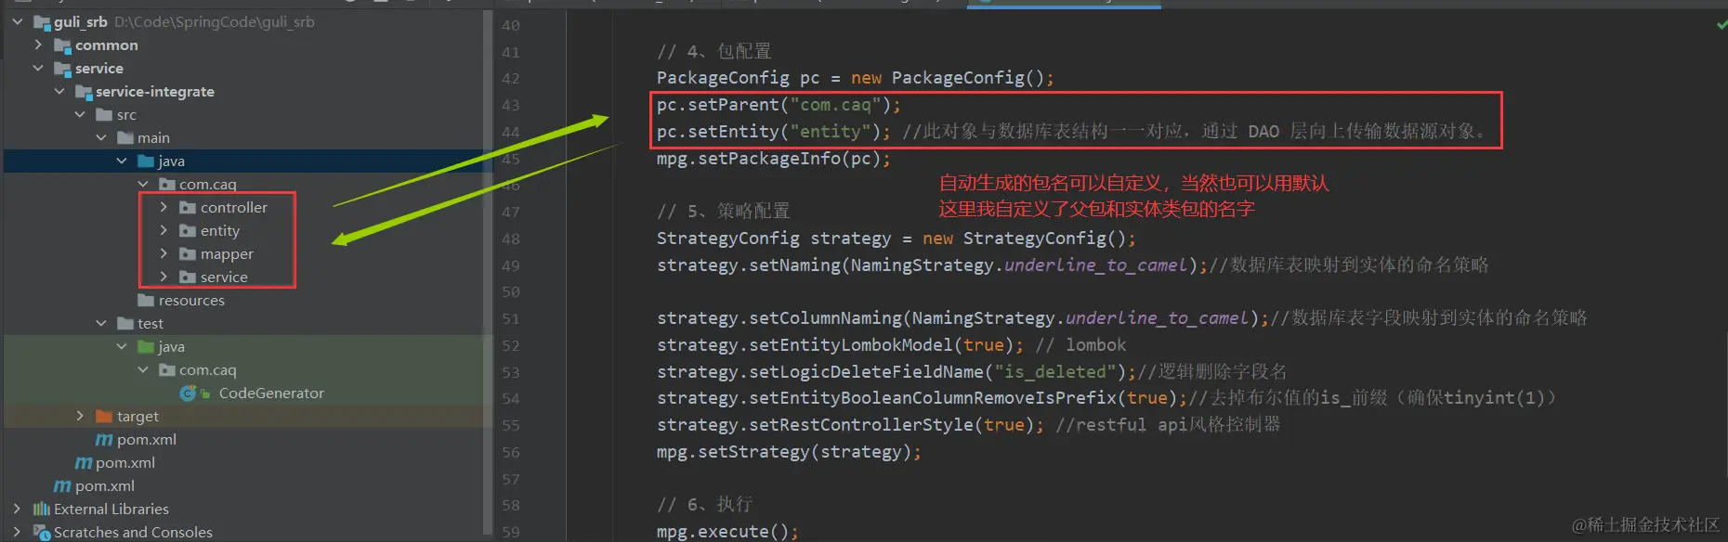Select the resources folder icon
The width and height of the screenshot is (1728, 542).
pyautogui.click(x=146, y=301)
